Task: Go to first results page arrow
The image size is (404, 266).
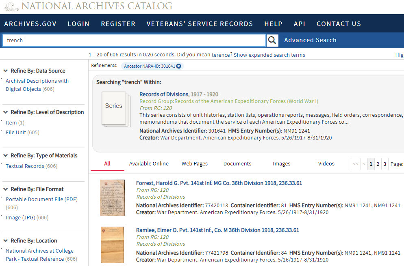Action: (x=356, y=164)
